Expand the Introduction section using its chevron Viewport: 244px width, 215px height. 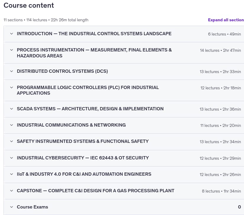tap(12, 34)
